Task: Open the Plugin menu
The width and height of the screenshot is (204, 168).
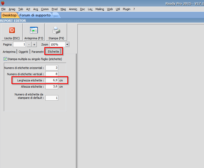Action: [127, 9]
